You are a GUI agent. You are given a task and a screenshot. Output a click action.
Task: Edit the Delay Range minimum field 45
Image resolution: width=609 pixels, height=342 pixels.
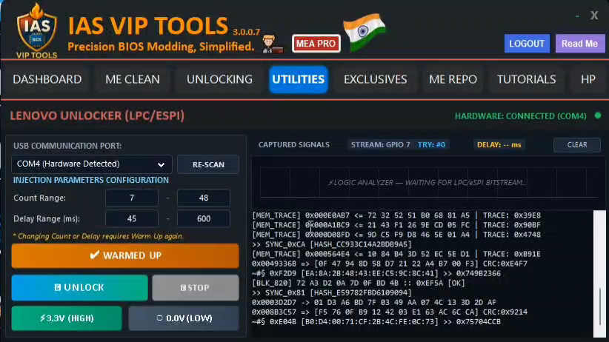tap(132, 218)
